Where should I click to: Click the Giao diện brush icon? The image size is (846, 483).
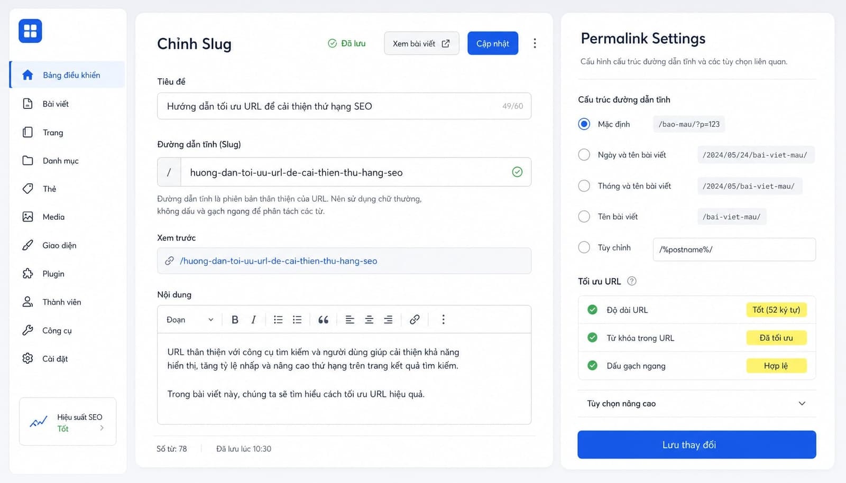pos(27,245)
